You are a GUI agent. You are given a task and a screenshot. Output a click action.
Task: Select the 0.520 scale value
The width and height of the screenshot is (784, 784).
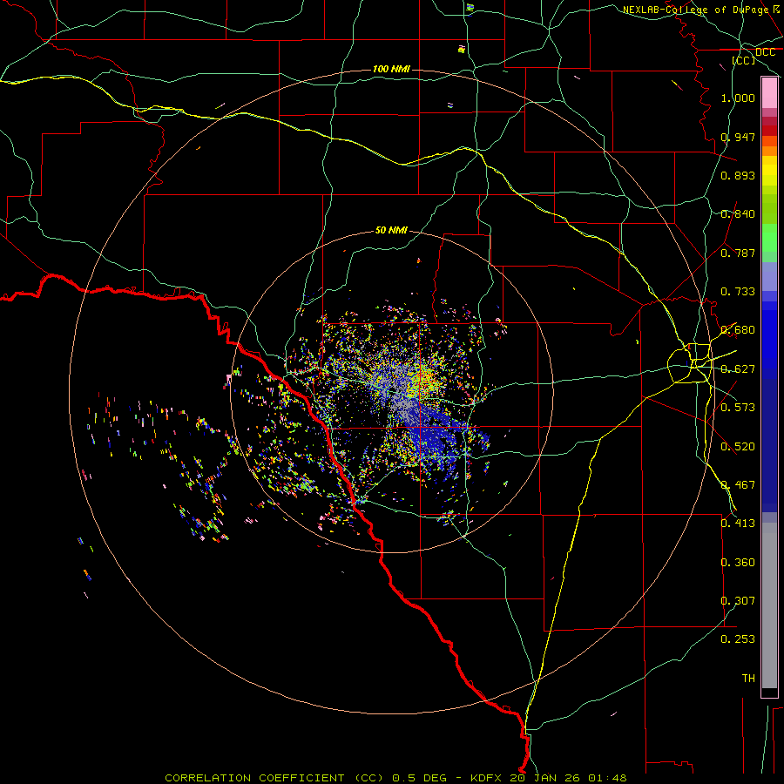738,447
